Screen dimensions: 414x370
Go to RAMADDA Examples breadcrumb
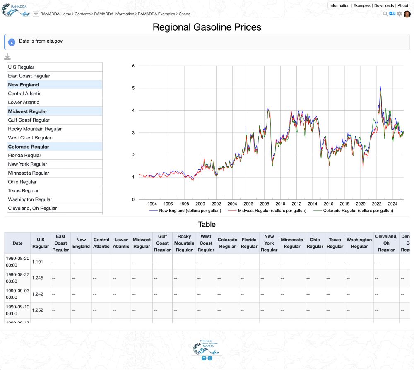pos(156,14)
